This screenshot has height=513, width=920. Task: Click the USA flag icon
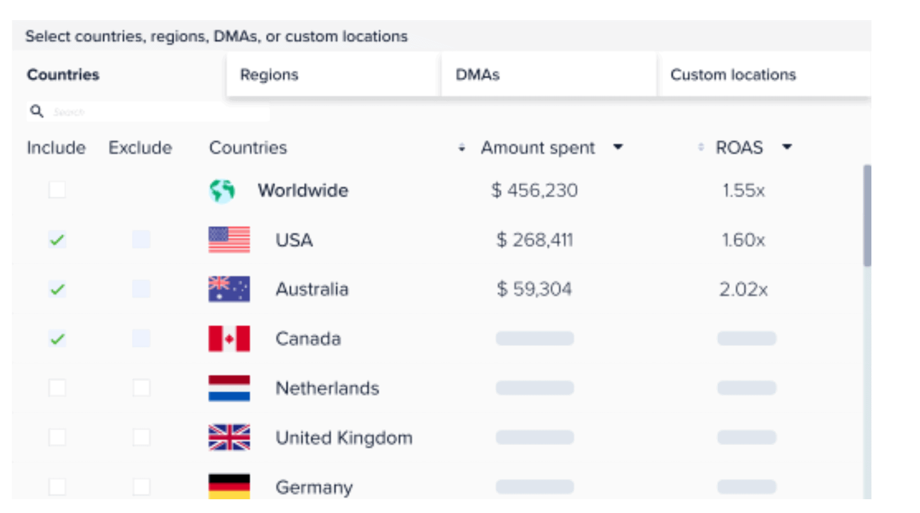229,240
